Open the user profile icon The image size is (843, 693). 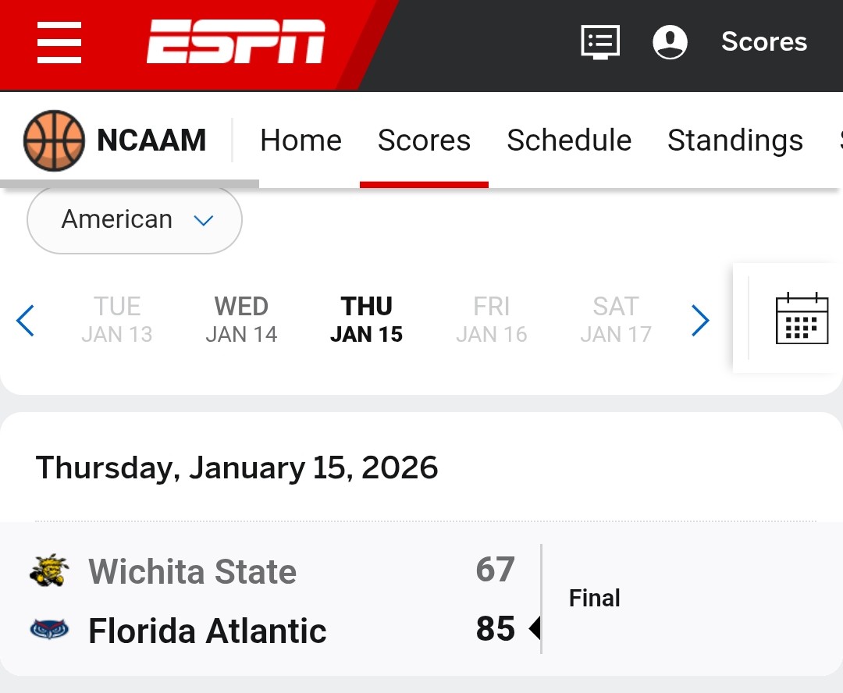pos(670,42)
